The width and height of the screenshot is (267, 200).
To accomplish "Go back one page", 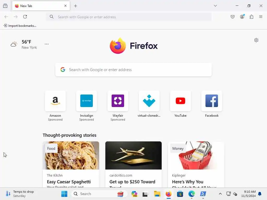I will tap(6, 17).
